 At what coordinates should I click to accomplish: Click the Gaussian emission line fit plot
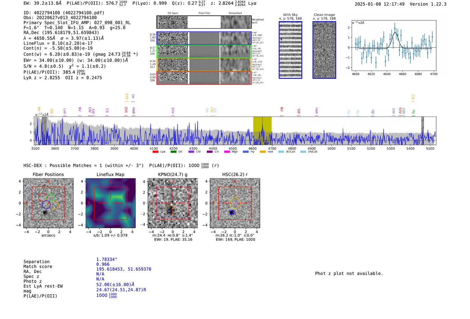click(393, 46)
